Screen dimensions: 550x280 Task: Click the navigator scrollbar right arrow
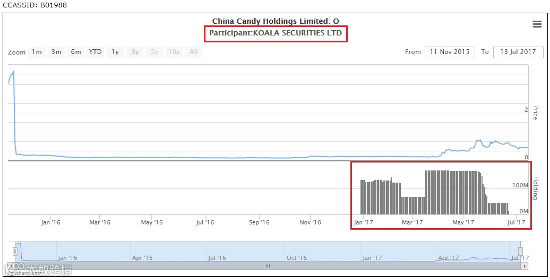click(x=525, y=266)
